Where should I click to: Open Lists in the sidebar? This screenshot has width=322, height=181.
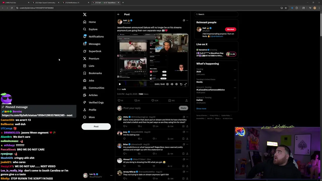pos(89,66)
